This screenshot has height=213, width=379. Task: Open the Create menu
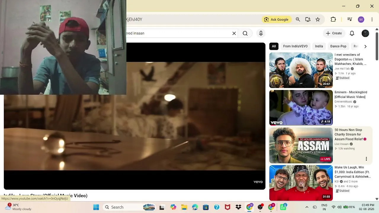coord(334,33)
